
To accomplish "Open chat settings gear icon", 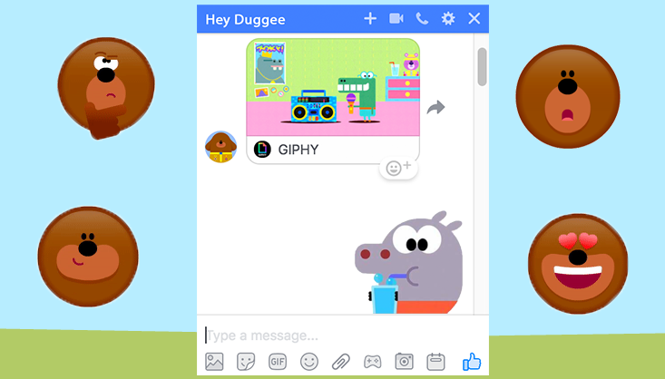I will [448, 19].
